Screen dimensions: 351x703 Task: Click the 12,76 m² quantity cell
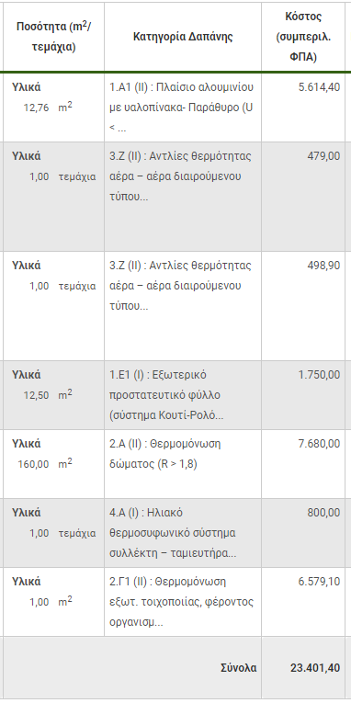coord(48,108)
